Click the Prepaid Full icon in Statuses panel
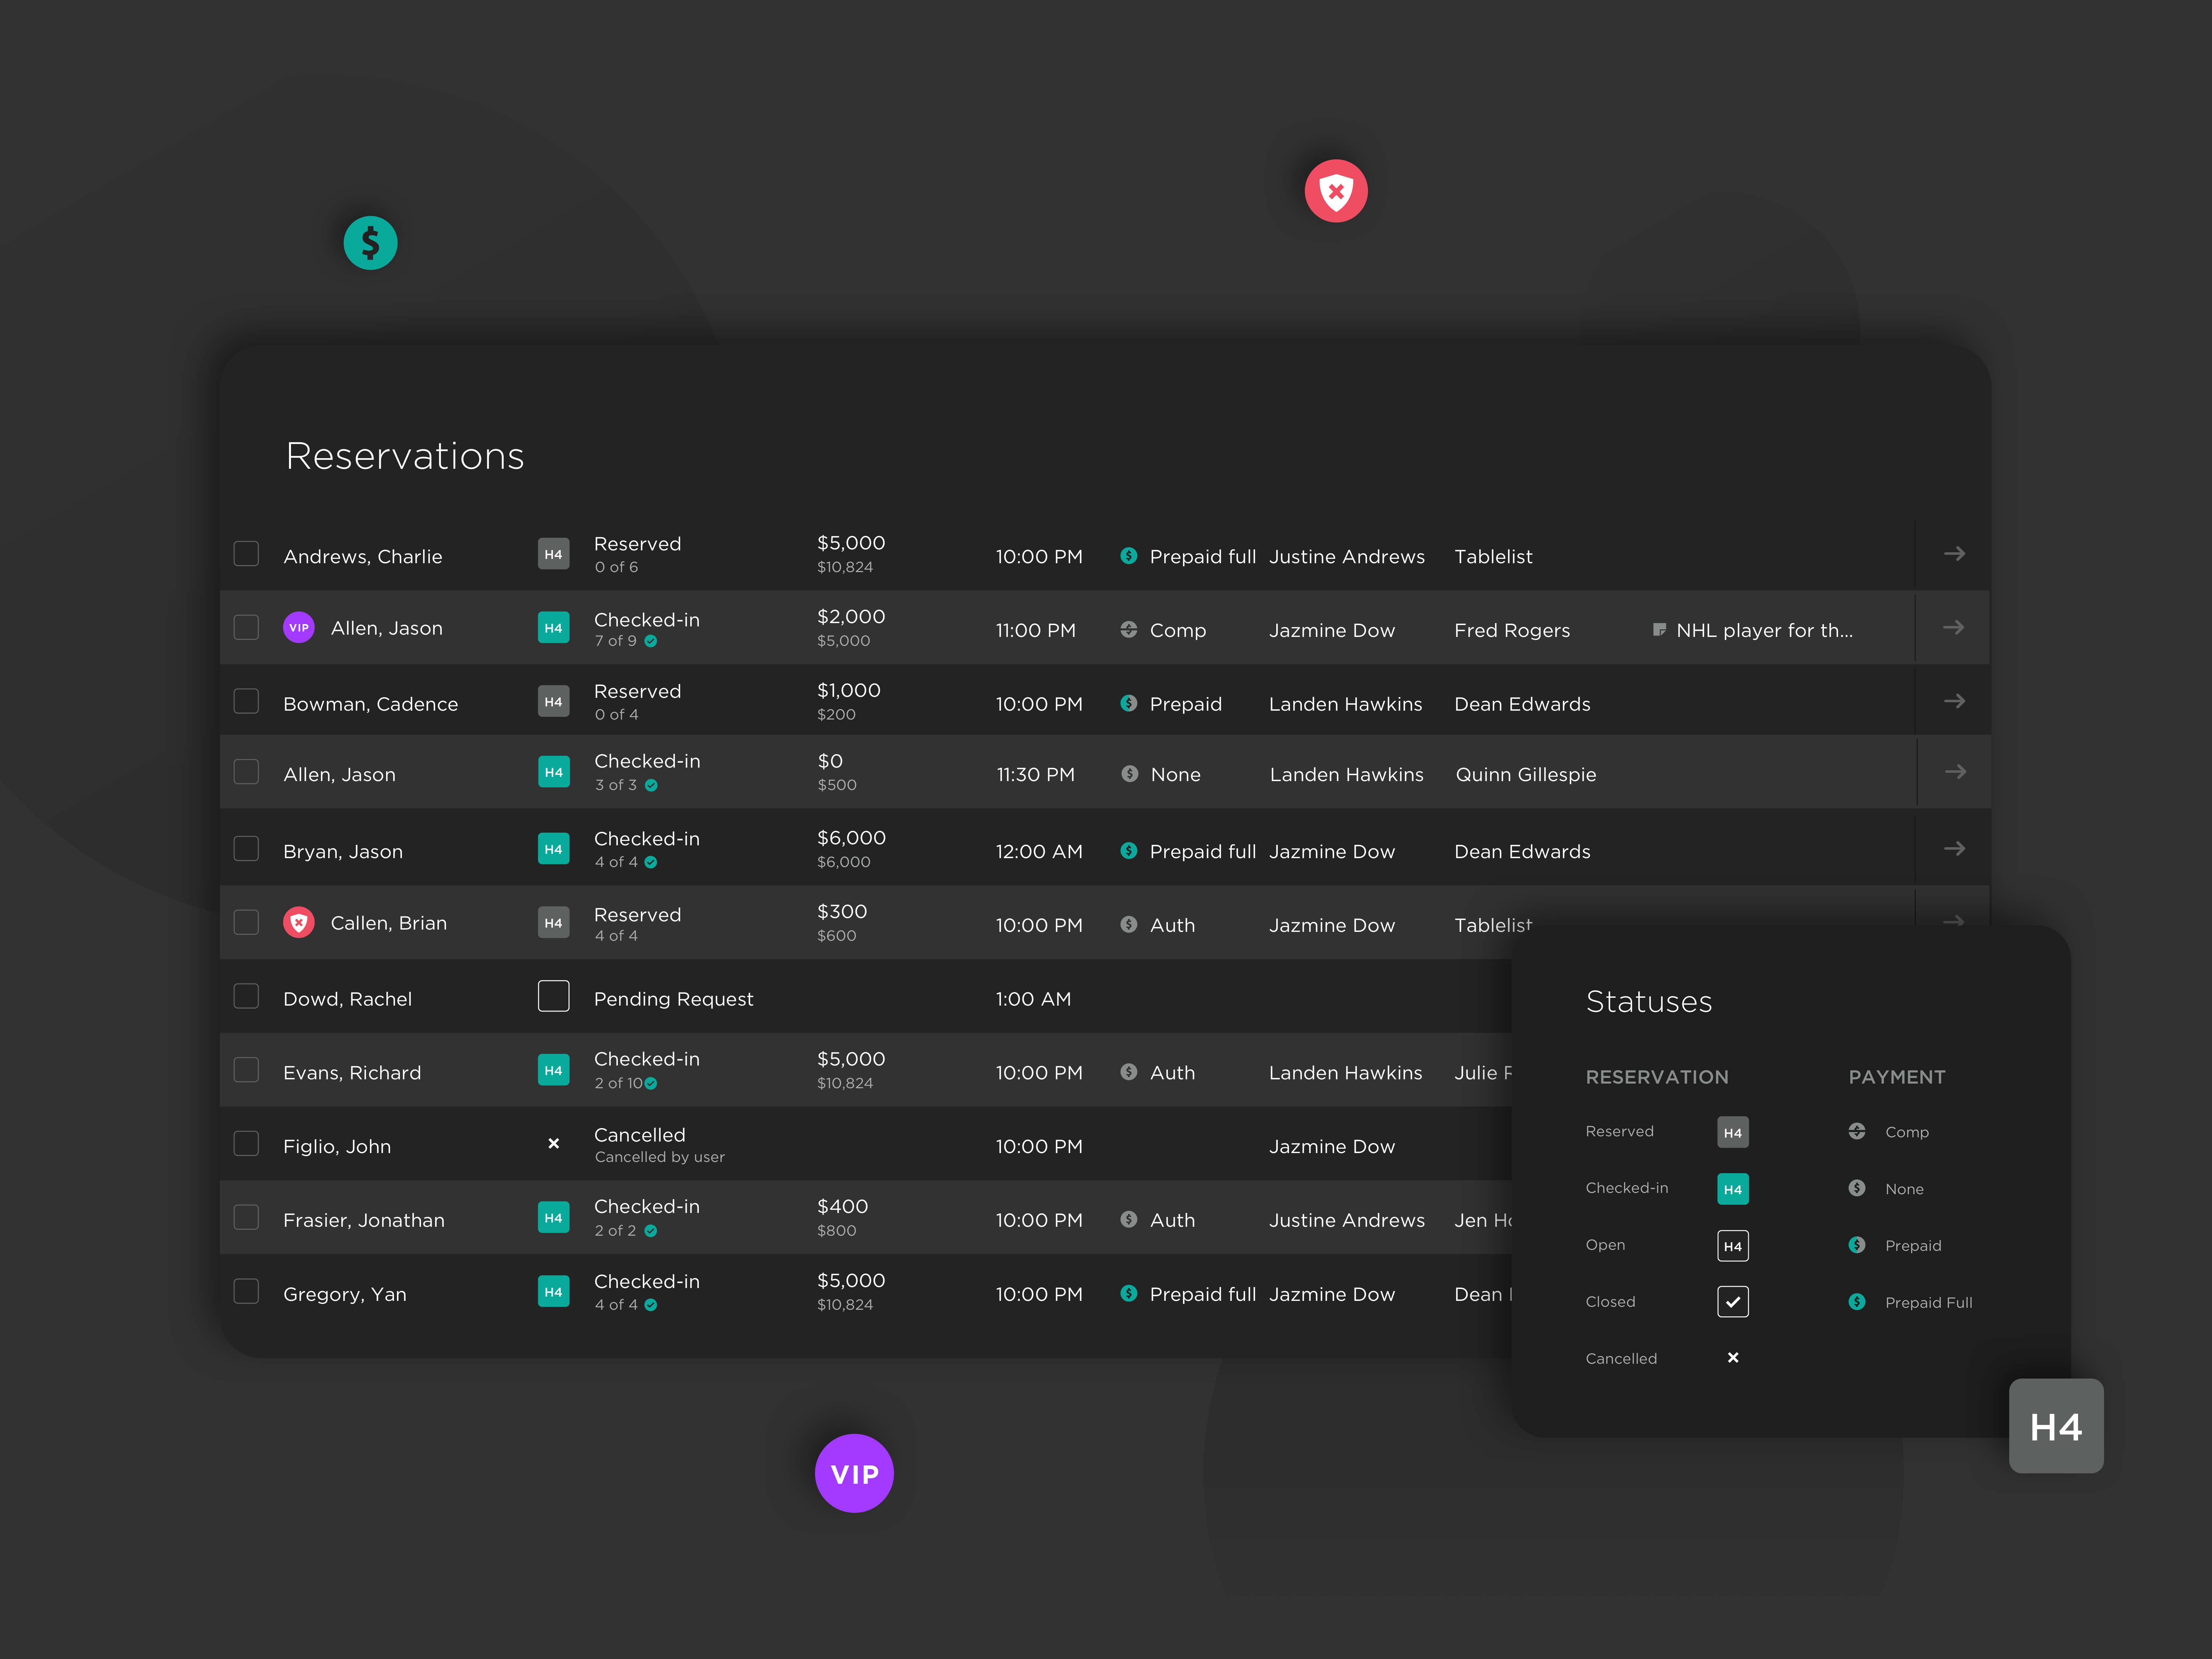This screenshot has width=2212, height=1659. point(1857,1302)
